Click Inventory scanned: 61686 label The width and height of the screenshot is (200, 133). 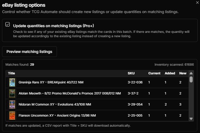[174, 65]
